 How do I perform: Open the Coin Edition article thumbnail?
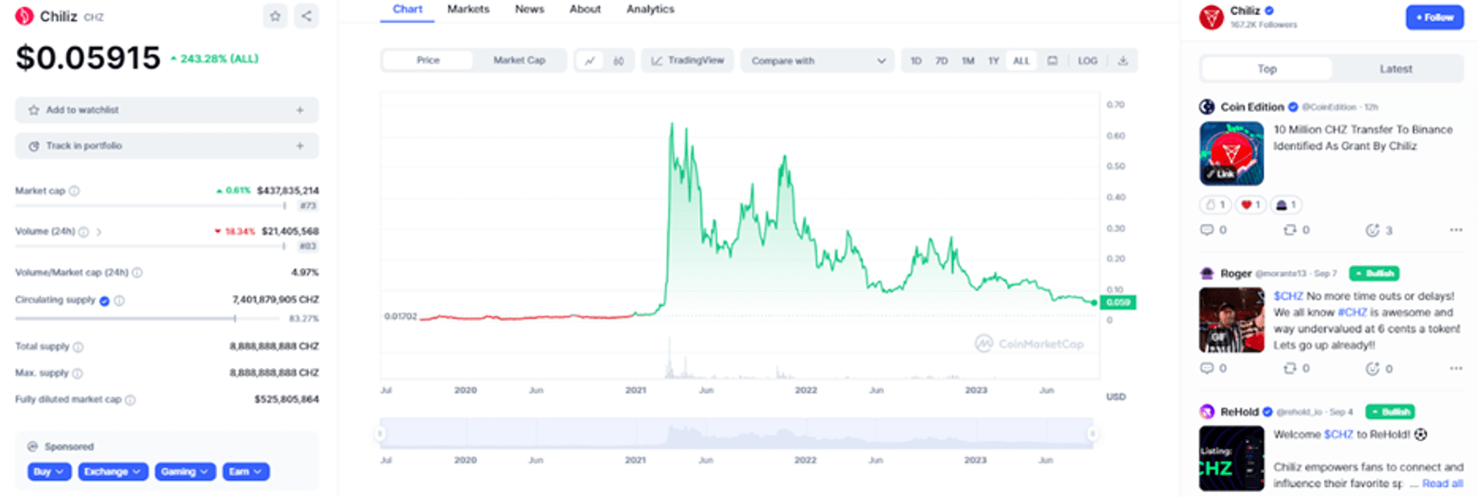pos(1231,154)
